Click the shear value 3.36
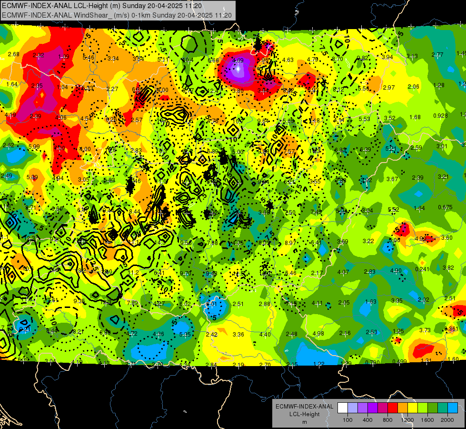466x429 pixels. tap(238, 335)
